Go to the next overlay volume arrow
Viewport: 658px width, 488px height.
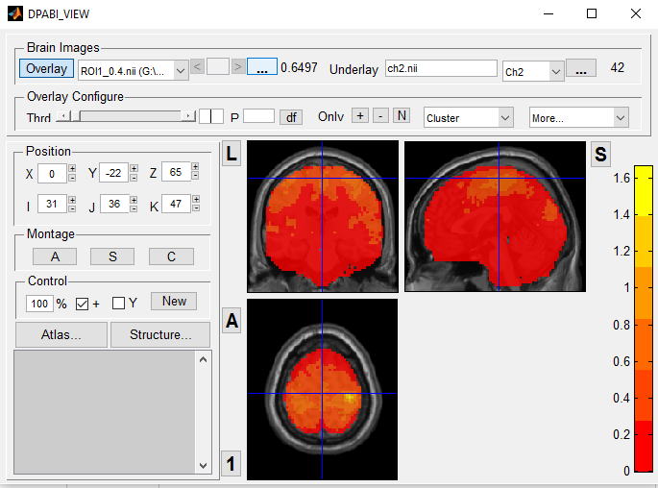tap(238, 66)
